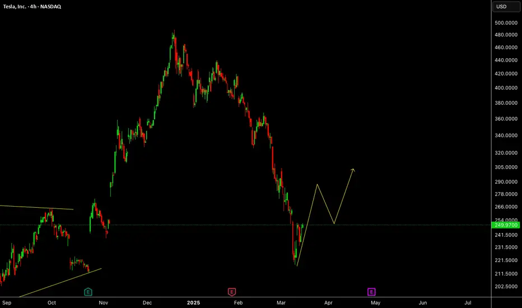Screen dimensions: 522x308
Task: Click the Jul label on time axis
Action: (468, 302)
